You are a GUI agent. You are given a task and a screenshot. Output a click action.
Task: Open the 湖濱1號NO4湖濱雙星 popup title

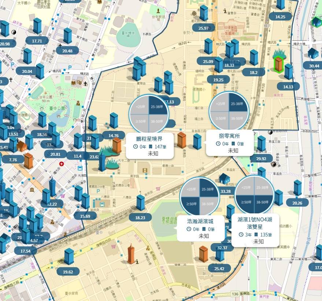(255, 223)
